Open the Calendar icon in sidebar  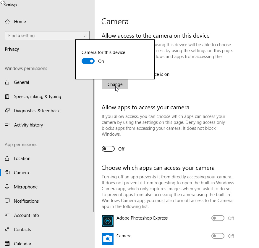(x=7, y=244)
